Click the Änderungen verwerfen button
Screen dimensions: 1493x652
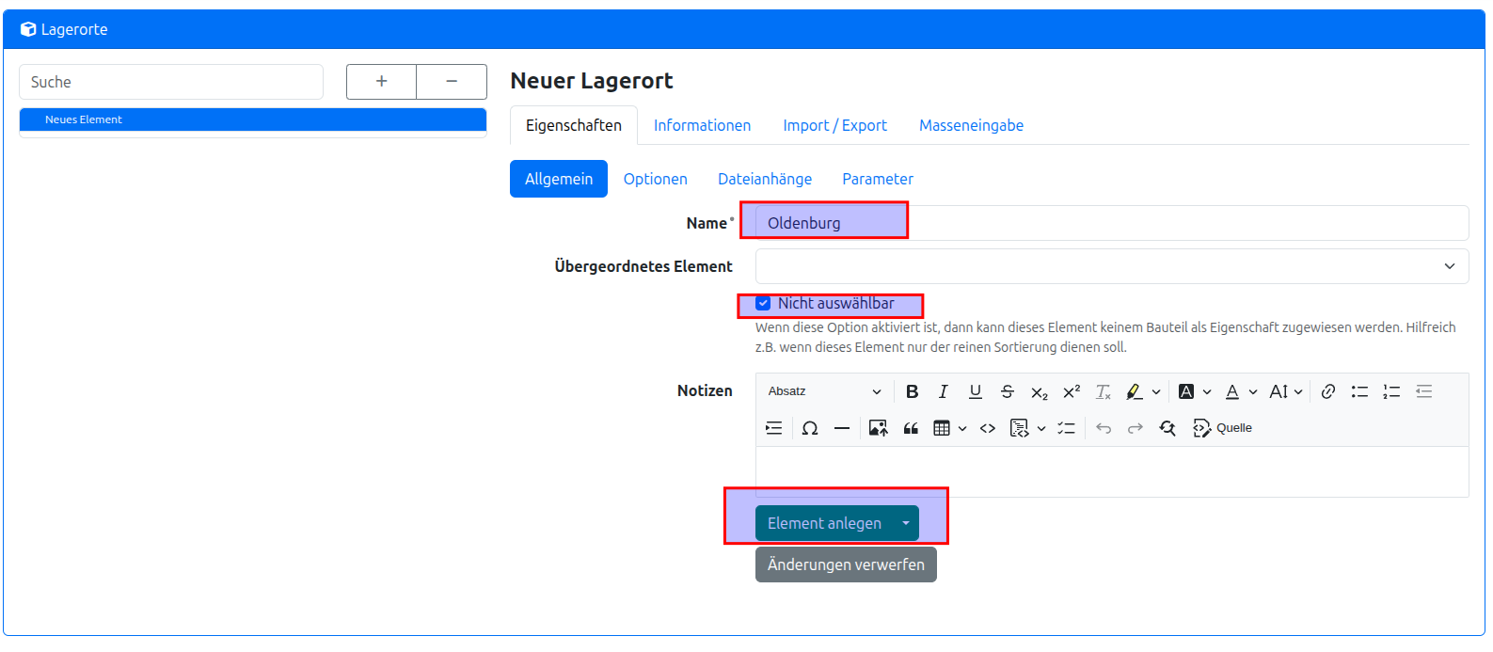[845, 565]
